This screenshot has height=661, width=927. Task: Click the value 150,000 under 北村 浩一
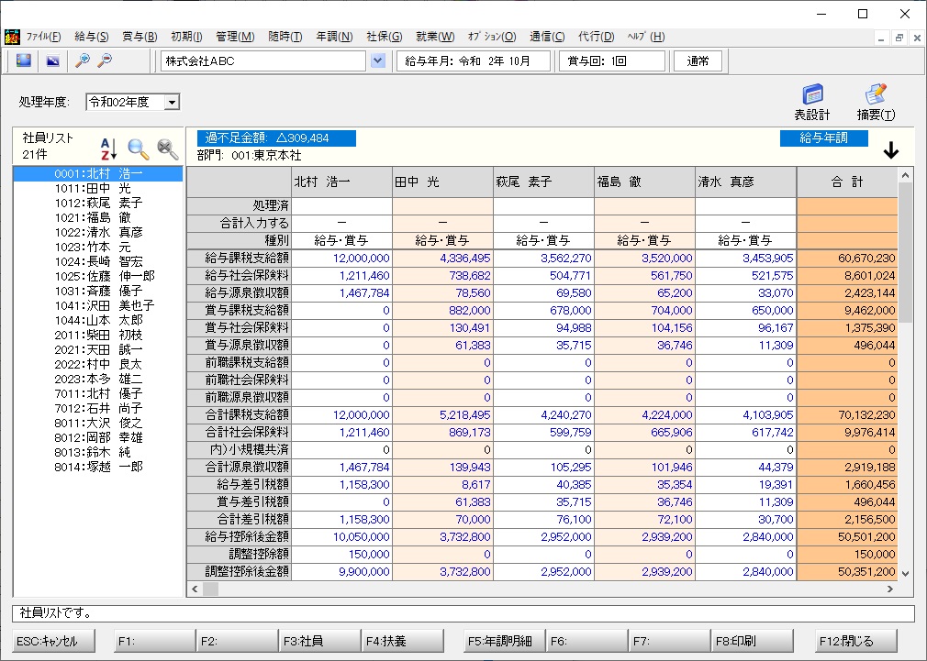tap(342, 554)
